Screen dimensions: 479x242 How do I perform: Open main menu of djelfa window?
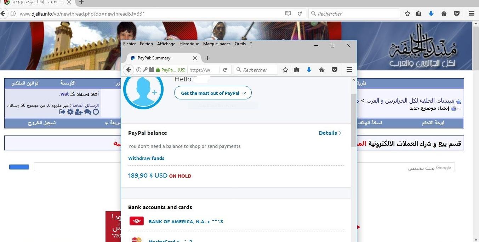click(472, 13)
